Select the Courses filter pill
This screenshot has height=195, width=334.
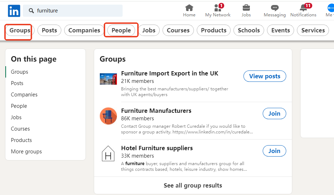pos(178,30)
